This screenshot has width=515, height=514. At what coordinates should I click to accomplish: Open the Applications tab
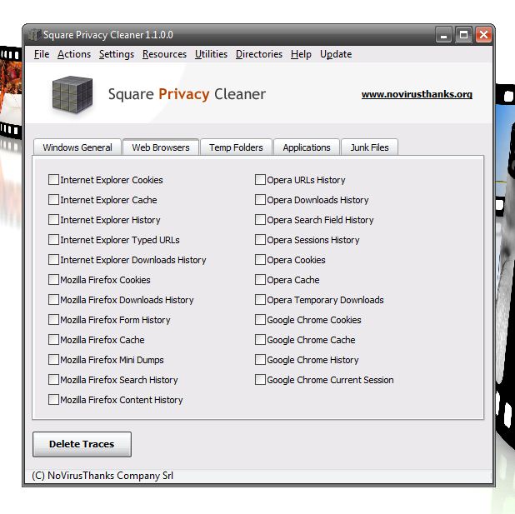[307, 147]
